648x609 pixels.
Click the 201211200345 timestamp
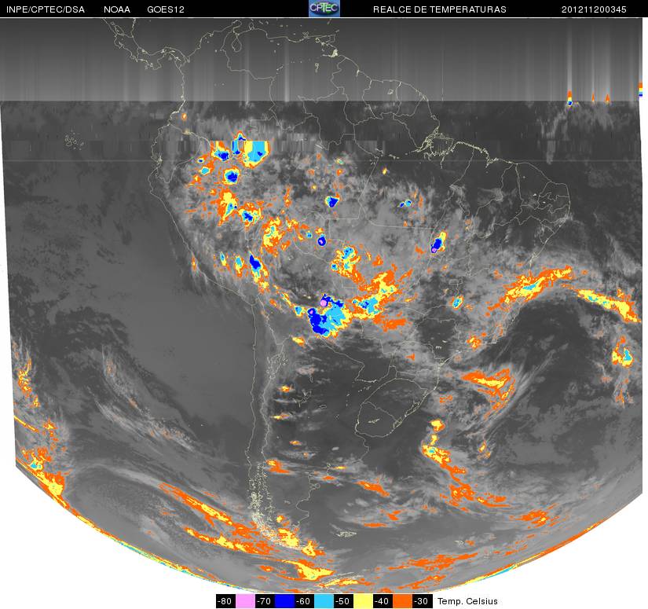[x=594, y=9]
